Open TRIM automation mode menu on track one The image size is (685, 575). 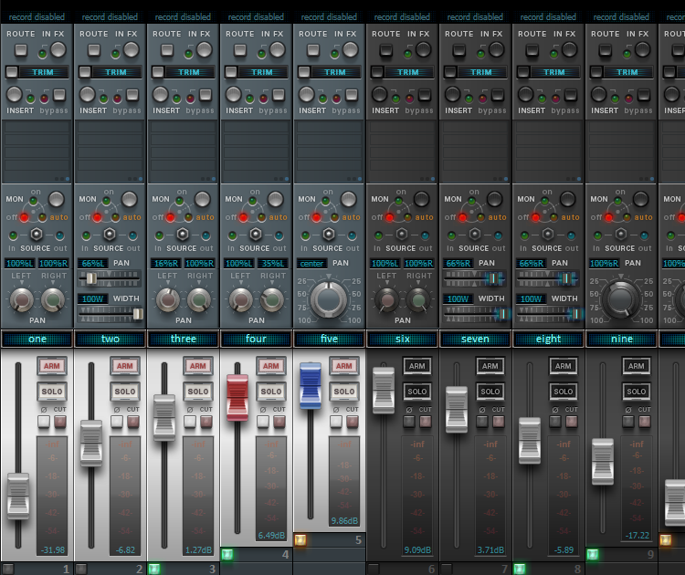(x=43, y=72)
